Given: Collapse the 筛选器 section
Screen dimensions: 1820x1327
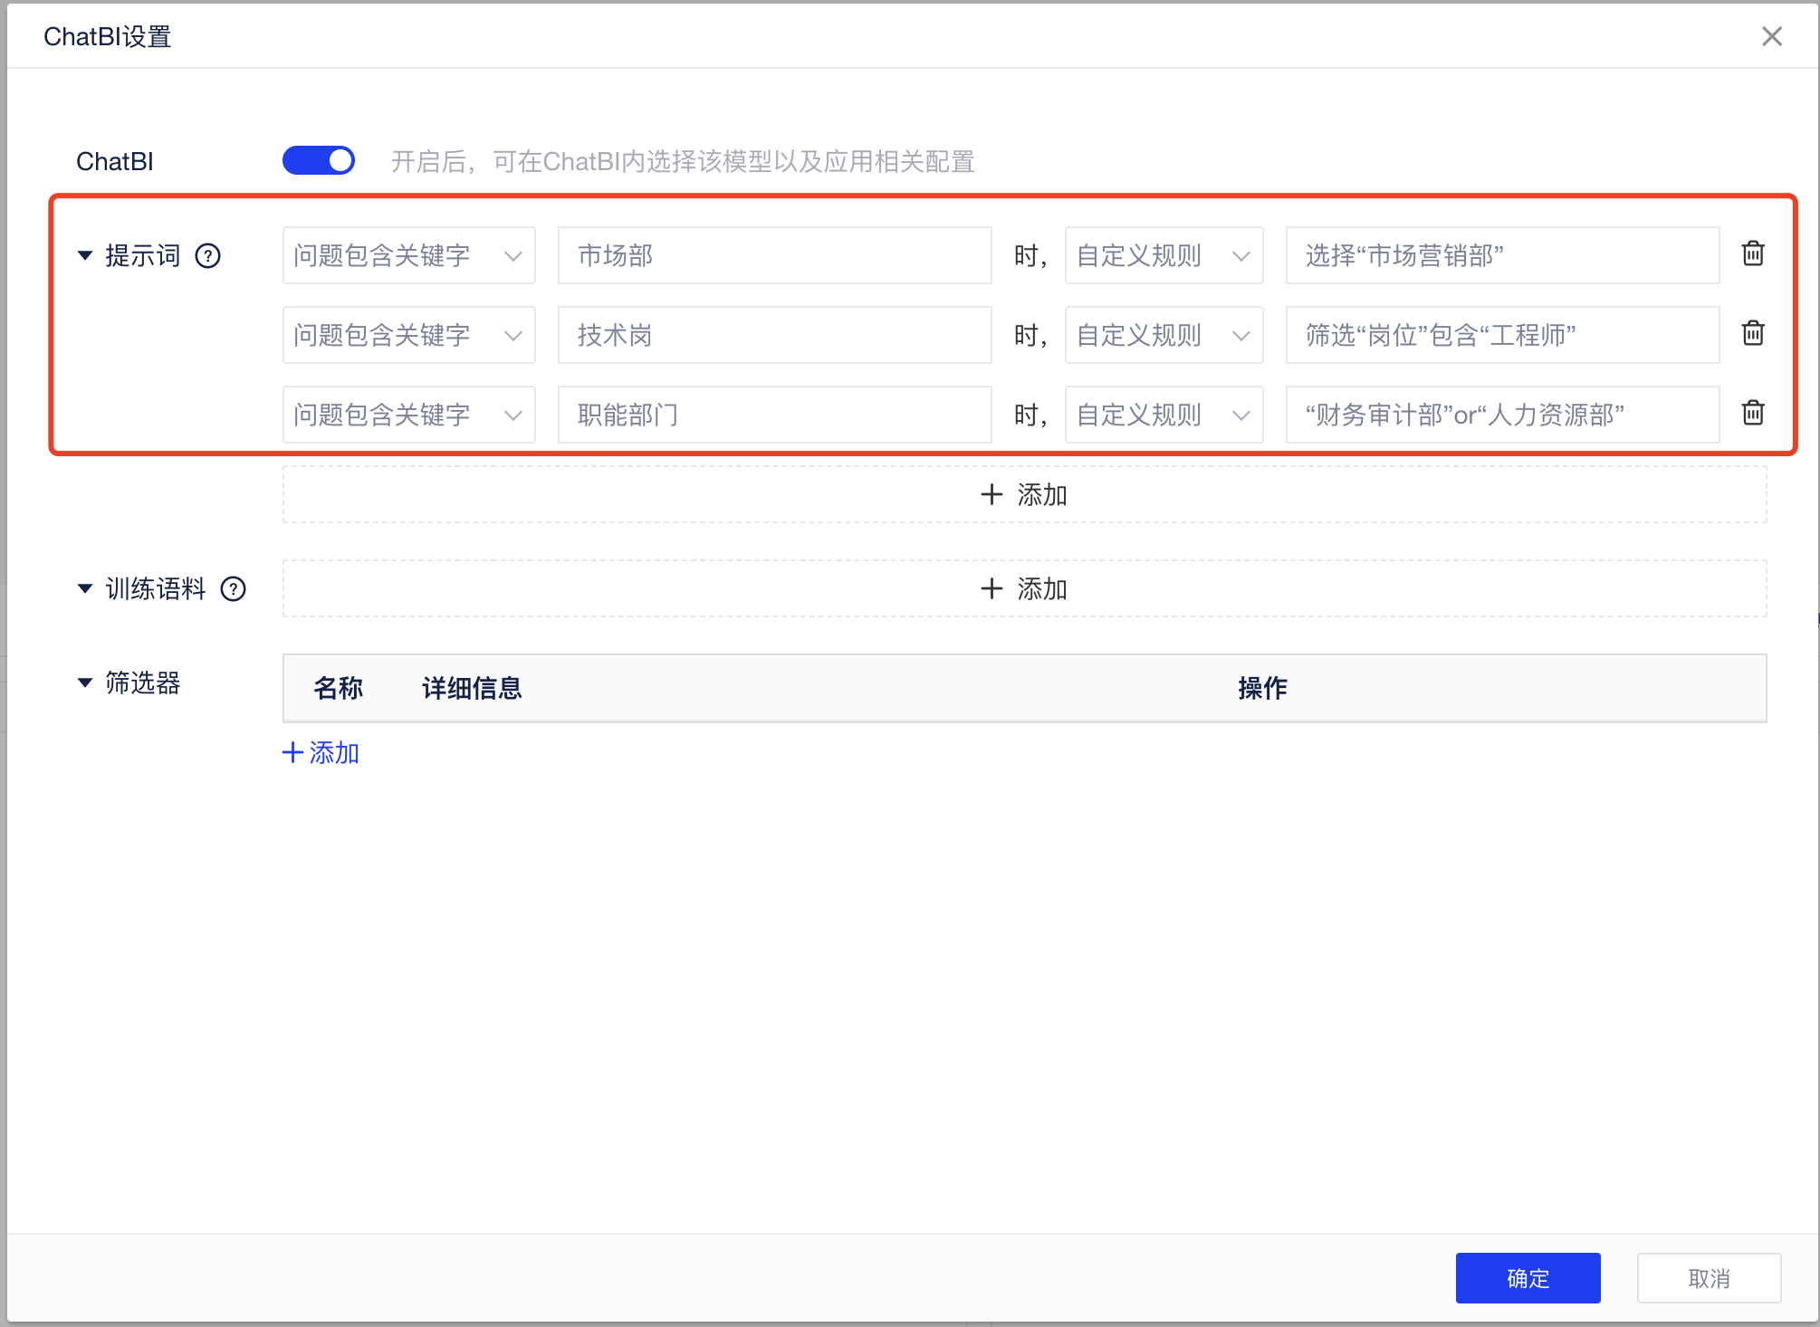Looking at the screenshot, I should click(x=85, y=683).
